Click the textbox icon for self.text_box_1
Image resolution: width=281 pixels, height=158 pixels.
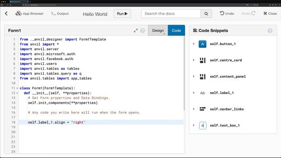pyautogui.click(x=202, y=126)
